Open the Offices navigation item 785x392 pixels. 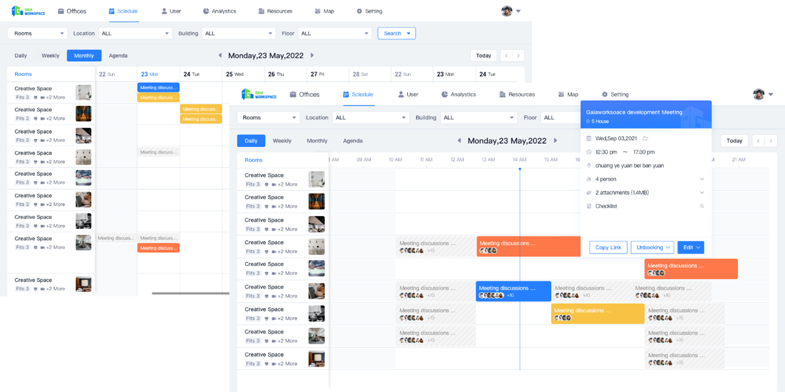pyautogui.click(x=305, y=94)
